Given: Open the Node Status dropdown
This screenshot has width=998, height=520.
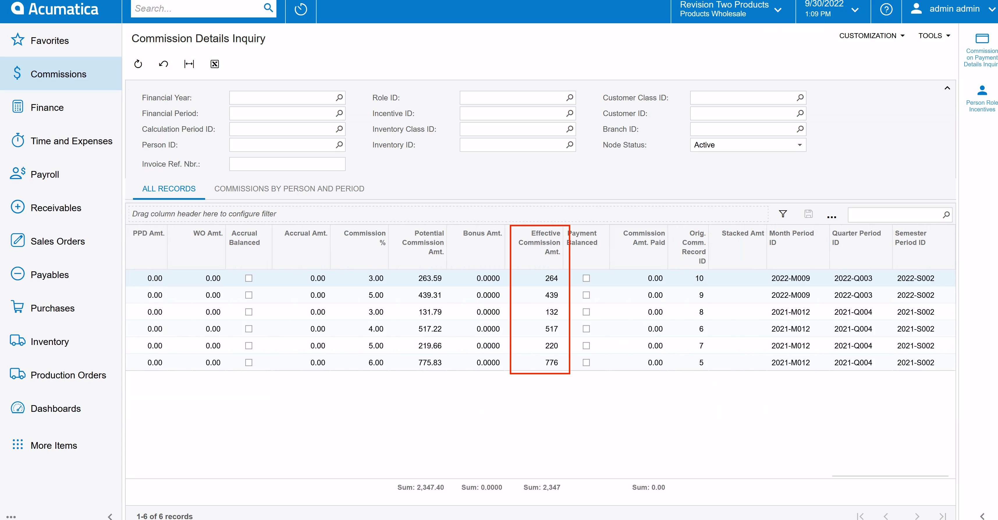Looking at the screenshot, I should (x=800, y=145).
